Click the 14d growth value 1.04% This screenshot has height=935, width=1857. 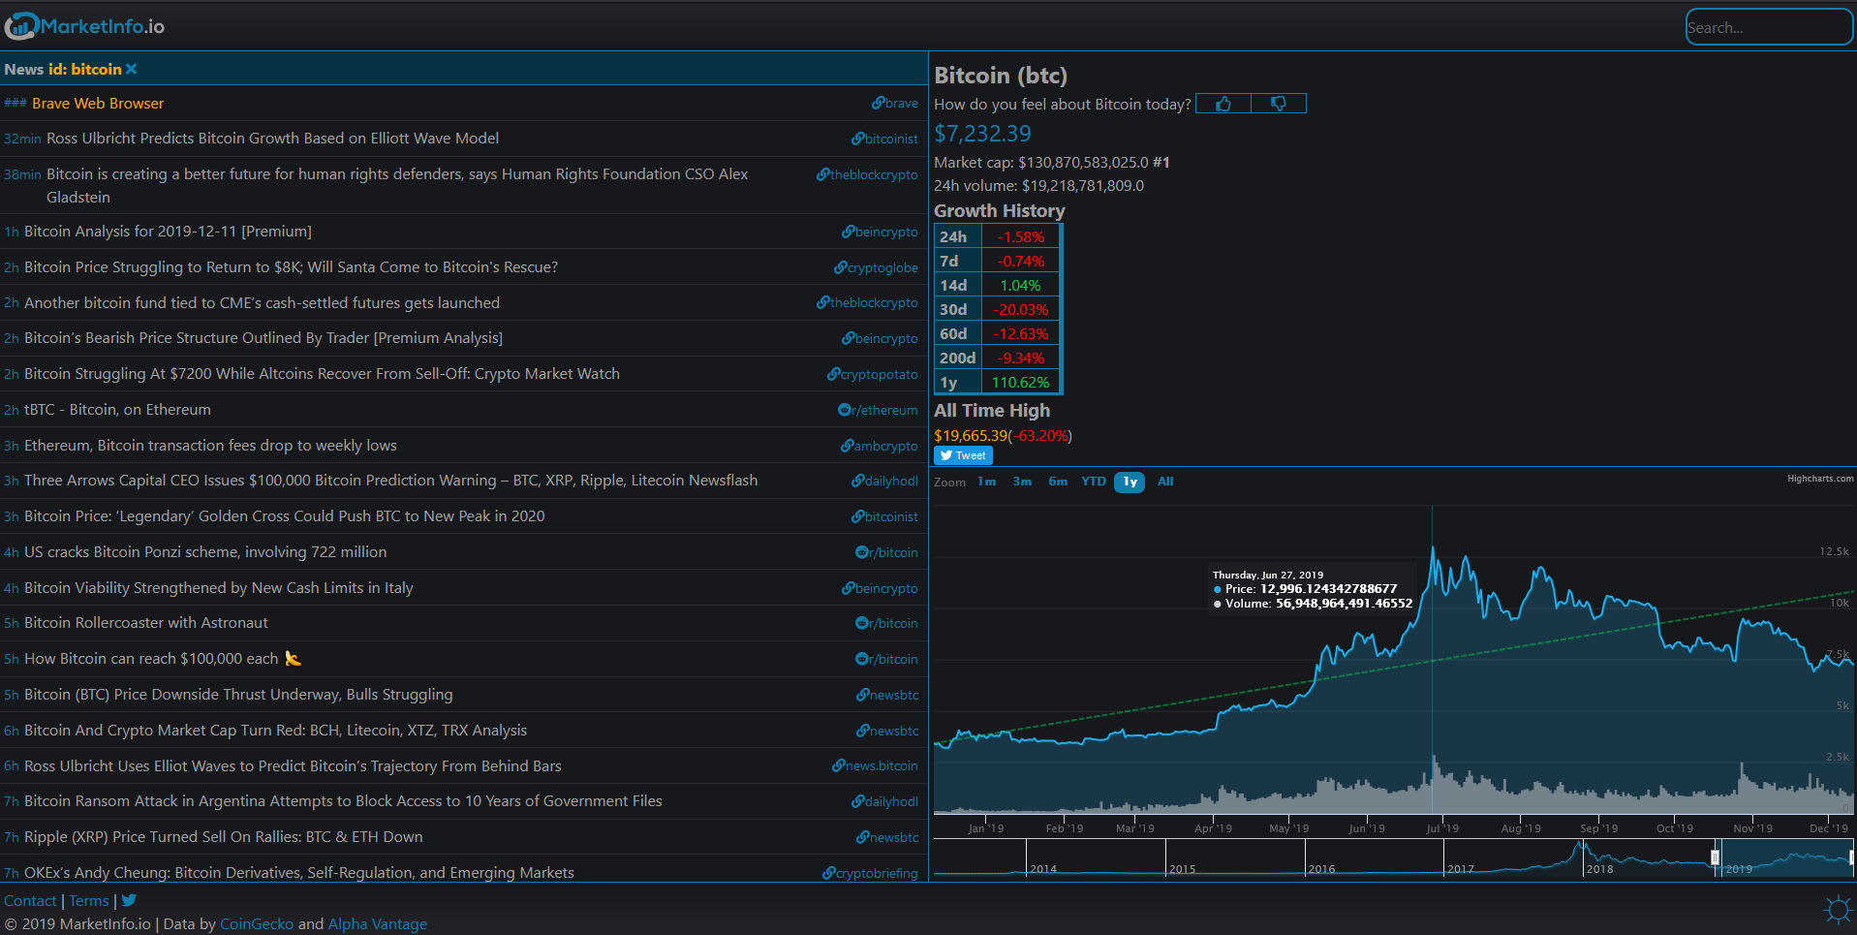(x=1021, y=286)
